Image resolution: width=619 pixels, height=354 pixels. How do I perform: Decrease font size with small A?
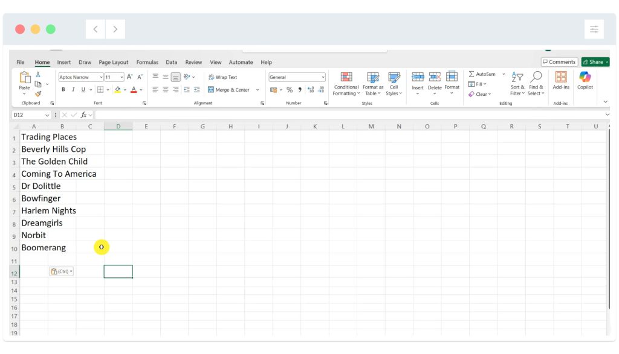pyautogui.click(x=140, y=77)
